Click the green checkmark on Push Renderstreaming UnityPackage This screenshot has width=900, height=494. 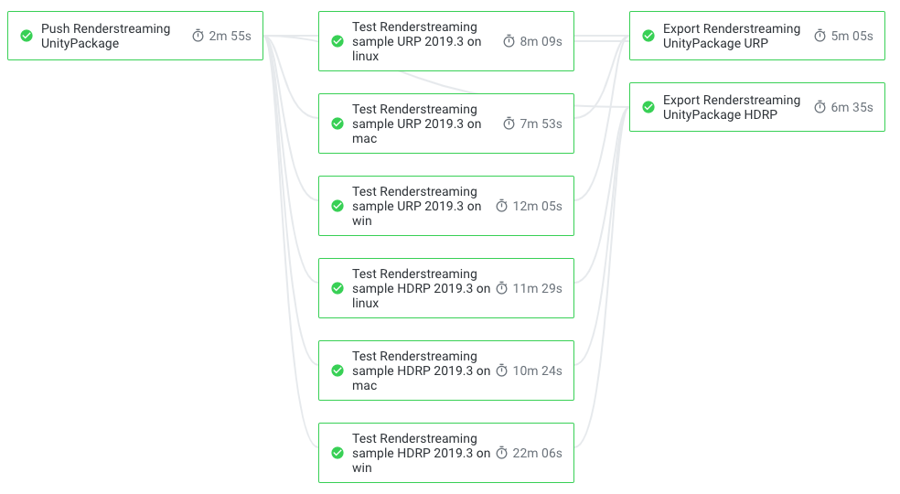coord(27,36)
